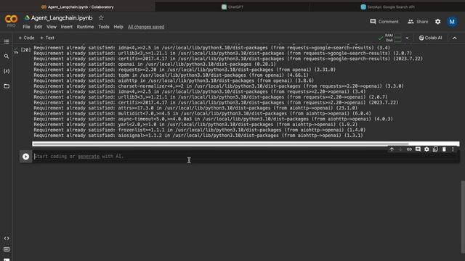This screenshot has width=465, height=261.
Task: Click the notebook title Agent_Langchain.ipynb
Action: tap(62, 18)
